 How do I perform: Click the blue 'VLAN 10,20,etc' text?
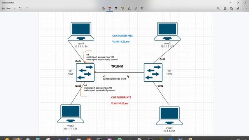pyautogui.click(x=121, y=42)
